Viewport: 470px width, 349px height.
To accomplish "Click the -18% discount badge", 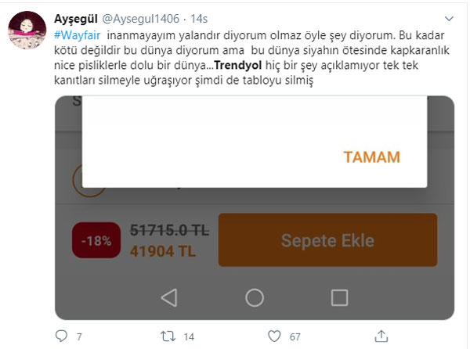I will pos(96,240).
